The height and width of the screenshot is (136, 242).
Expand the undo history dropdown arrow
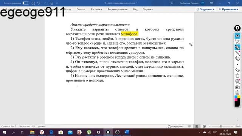pos(42,3)
